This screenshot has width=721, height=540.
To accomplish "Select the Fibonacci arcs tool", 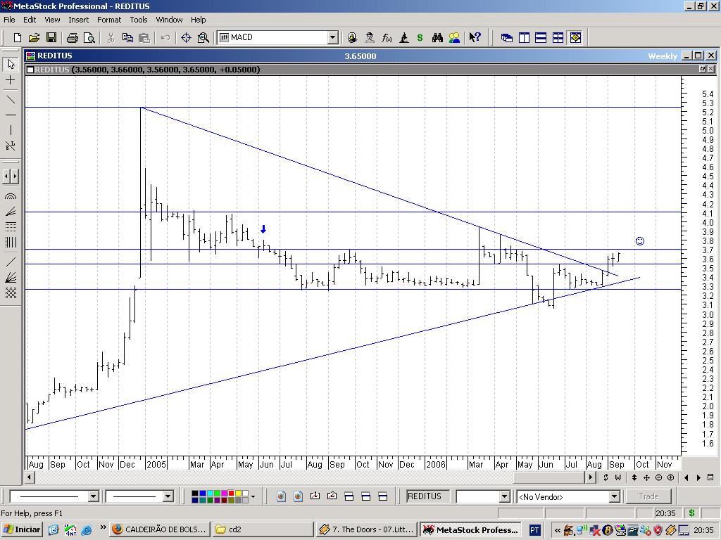I will pyautogui.click(x=11, y=197).
